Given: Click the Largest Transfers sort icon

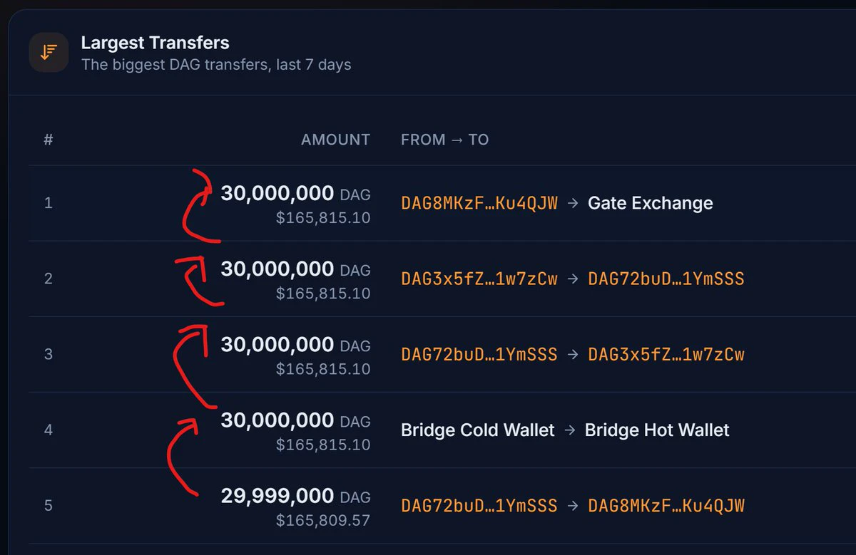Looking at the screenshot, I should pyautogui.click(x=49, y=53).
